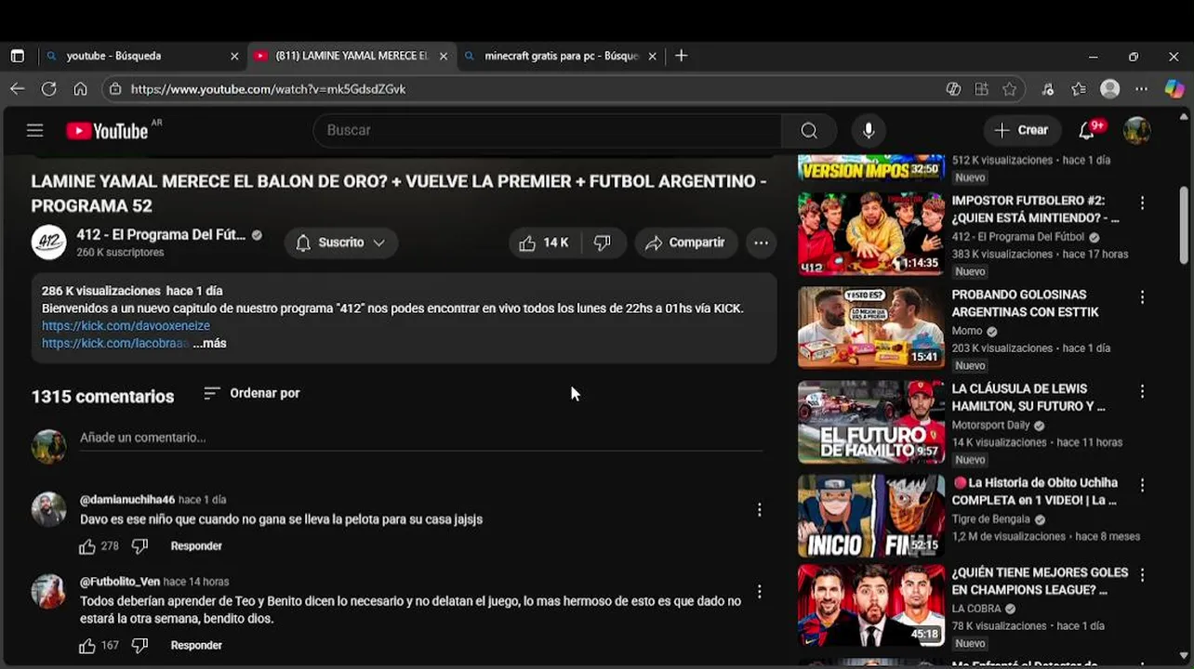Open options for PROBANDO GOLOSINAS video
The image size is (1194, 669).
coord(1142,297)
